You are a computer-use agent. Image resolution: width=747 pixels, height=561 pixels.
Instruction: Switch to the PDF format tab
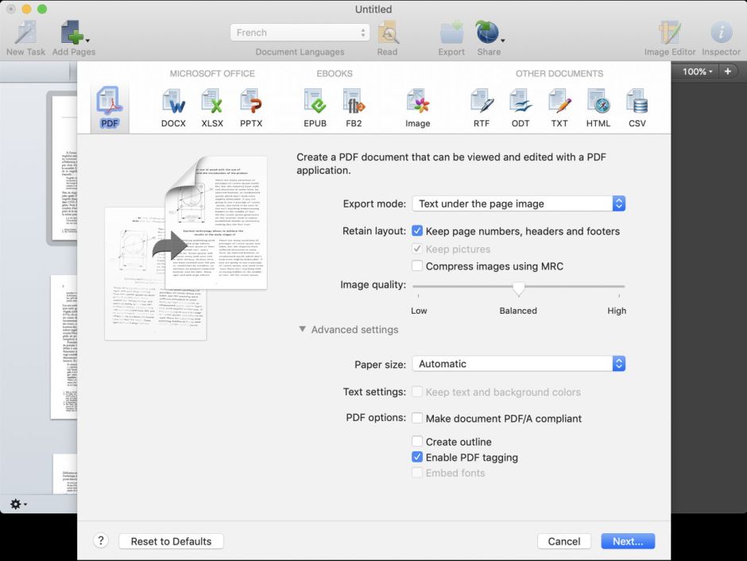(x=109, y=107)
